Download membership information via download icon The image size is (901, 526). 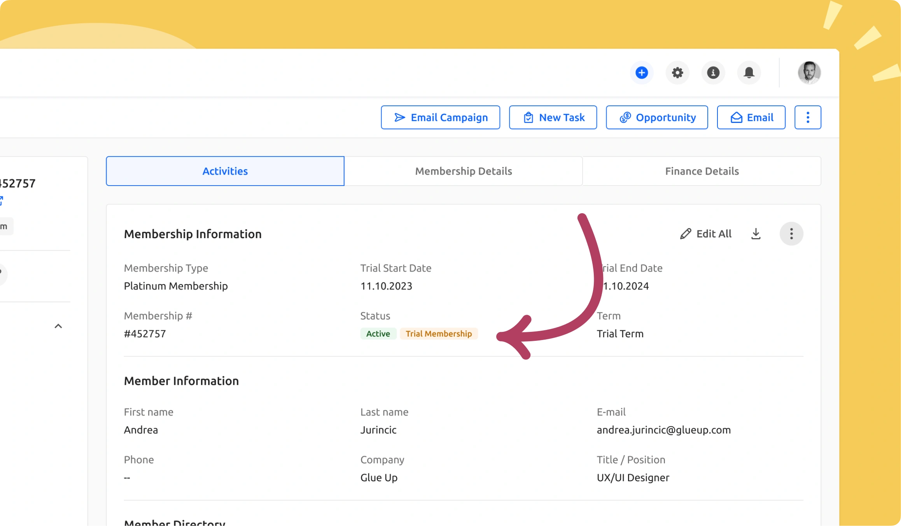point(756,234)
